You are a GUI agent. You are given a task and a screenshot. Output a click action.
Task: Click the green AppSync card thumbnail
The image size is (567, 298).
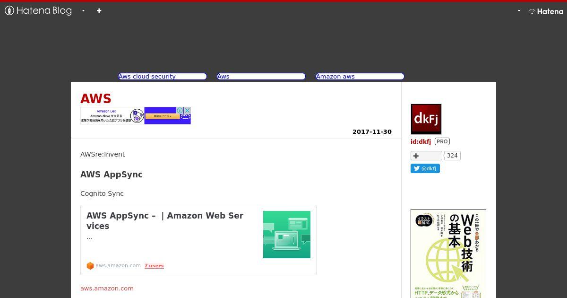pos(287,235)
